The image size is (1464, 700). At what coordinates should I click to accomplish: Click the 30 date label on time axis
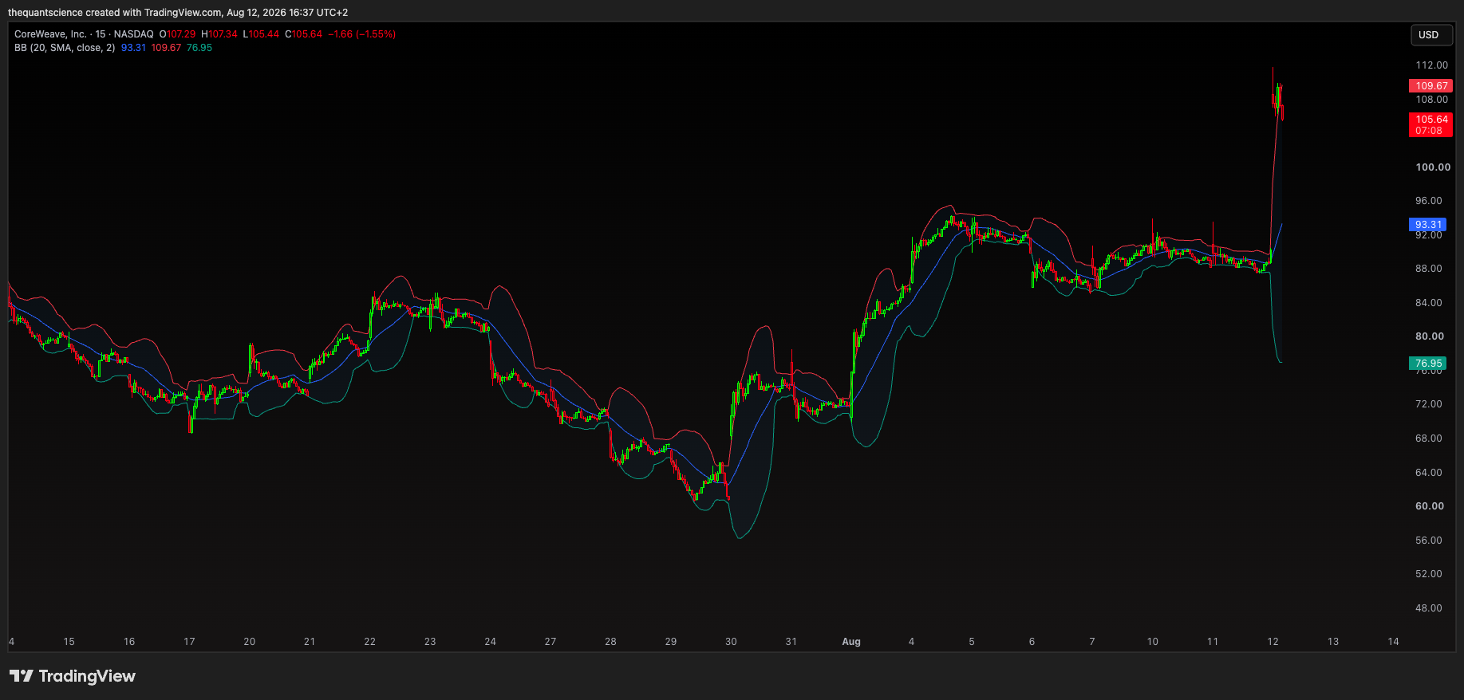tap(731, 642)
